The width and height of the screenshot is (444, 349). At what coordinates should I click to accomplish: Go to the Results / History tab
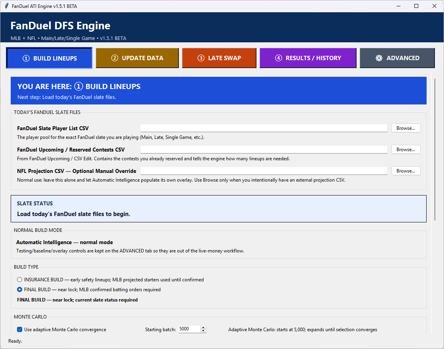(308, 58)
